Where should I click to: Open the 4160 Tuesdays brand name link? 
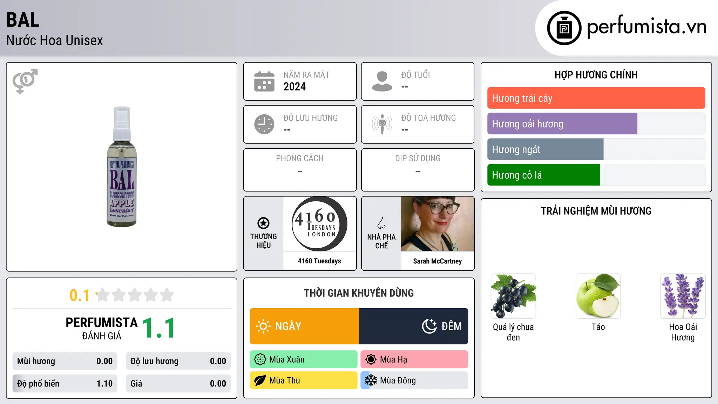[319, 261]
